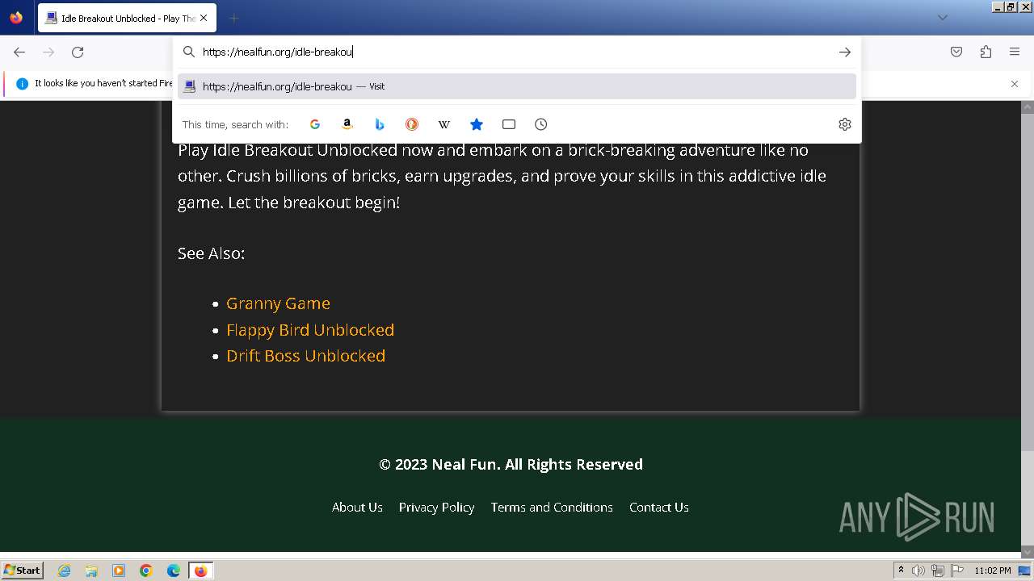Viewport: 1034px width, 581px height.
Task: Launch Microsoft Edge from taskbar
Action: point(174,571)
